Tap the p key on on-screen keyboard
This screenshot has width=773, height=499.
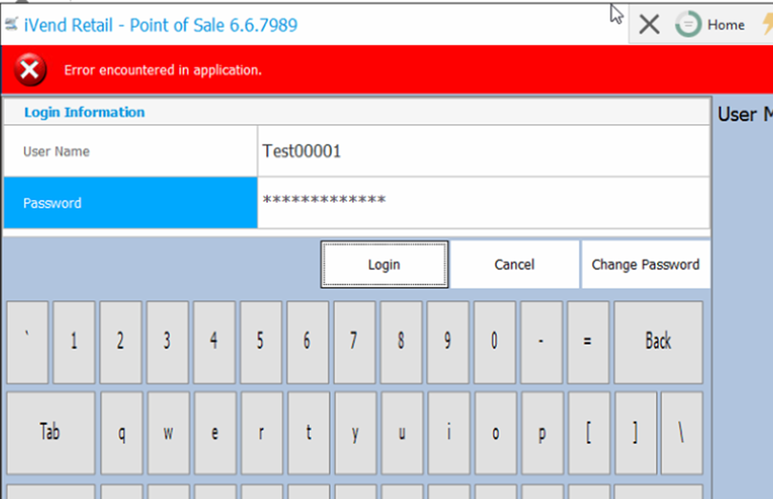tap(542, 433)
